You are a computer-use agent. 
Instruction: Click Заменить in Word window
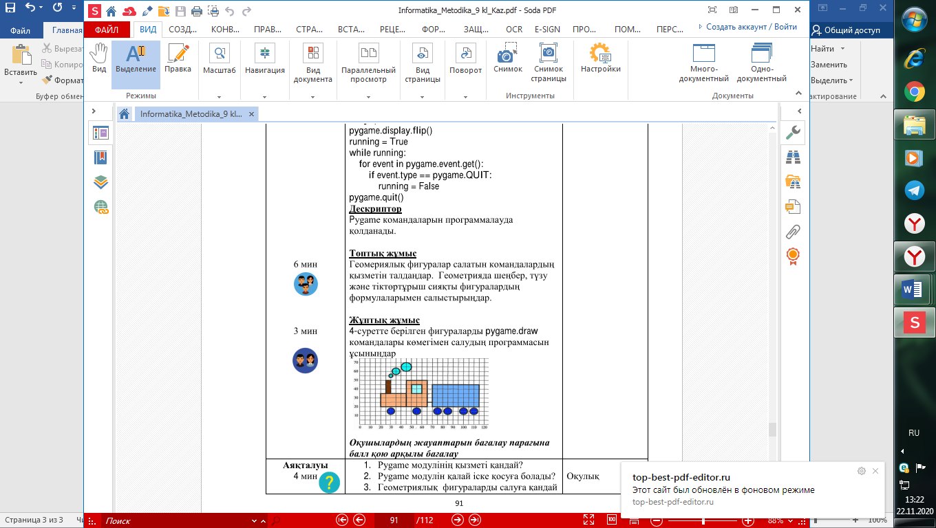[x=829, y=65]
